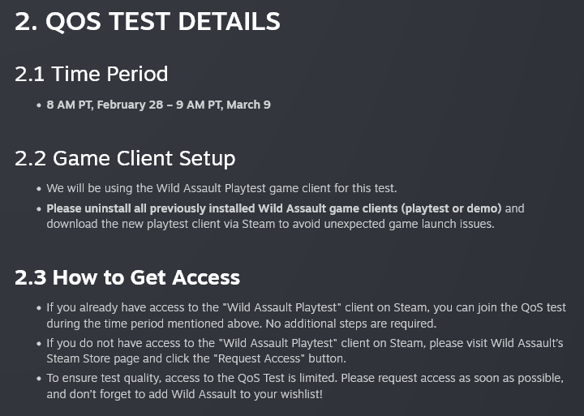584x416 pixels.
Task: Click the "(playtest or demo)" bold phrase
Action: 451,208
